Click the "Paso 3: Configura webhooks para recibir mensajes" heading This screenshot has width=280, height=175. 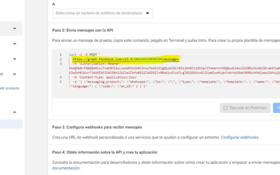pyautogui.click(x=97, y=127)
